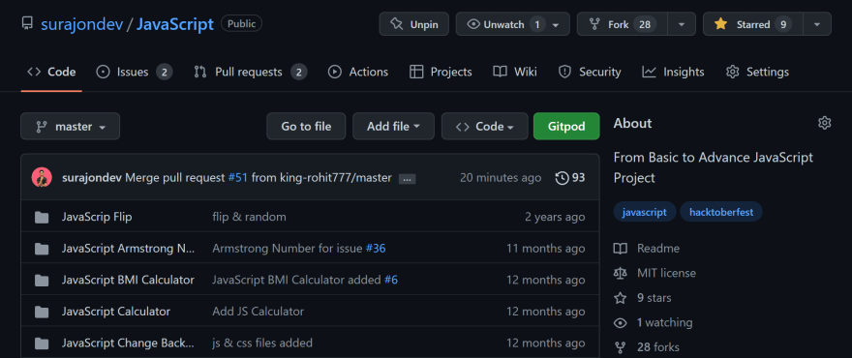Open the Wiki tab

click(x=515, y=72)
